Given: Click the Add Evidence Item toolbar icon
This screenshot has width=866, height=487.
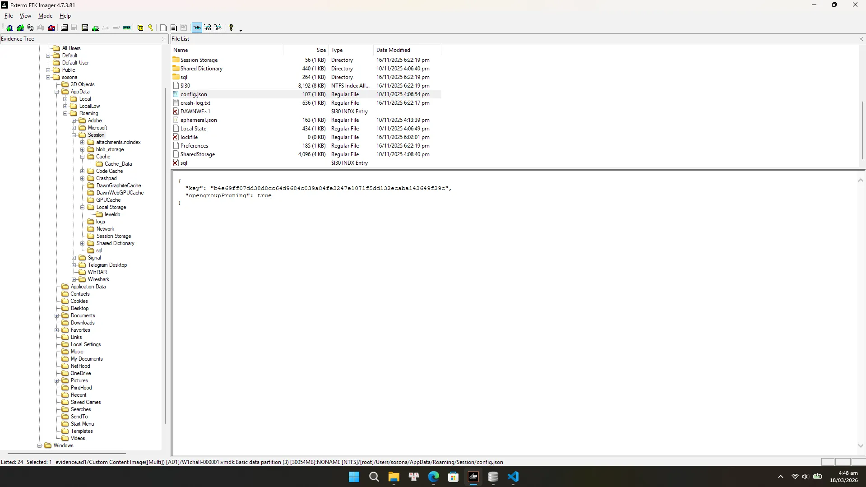Looking at the screenshot, I should pyautogui.click(x=9, y=28).
